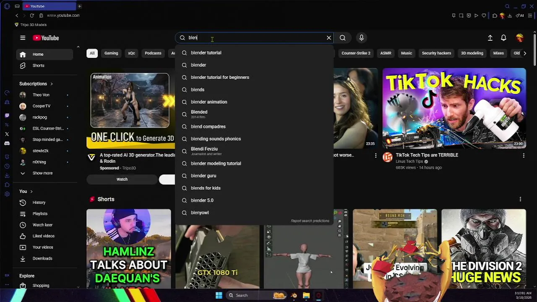Open the browser extensions puzzle icon

tap(495, 16)
